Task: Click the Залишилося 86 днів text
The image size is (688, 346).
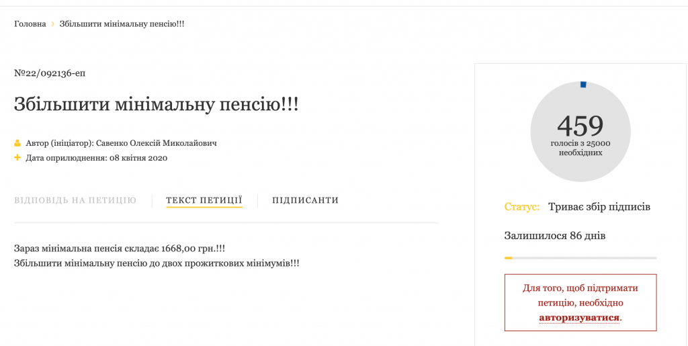Action: tap(555, 236)
